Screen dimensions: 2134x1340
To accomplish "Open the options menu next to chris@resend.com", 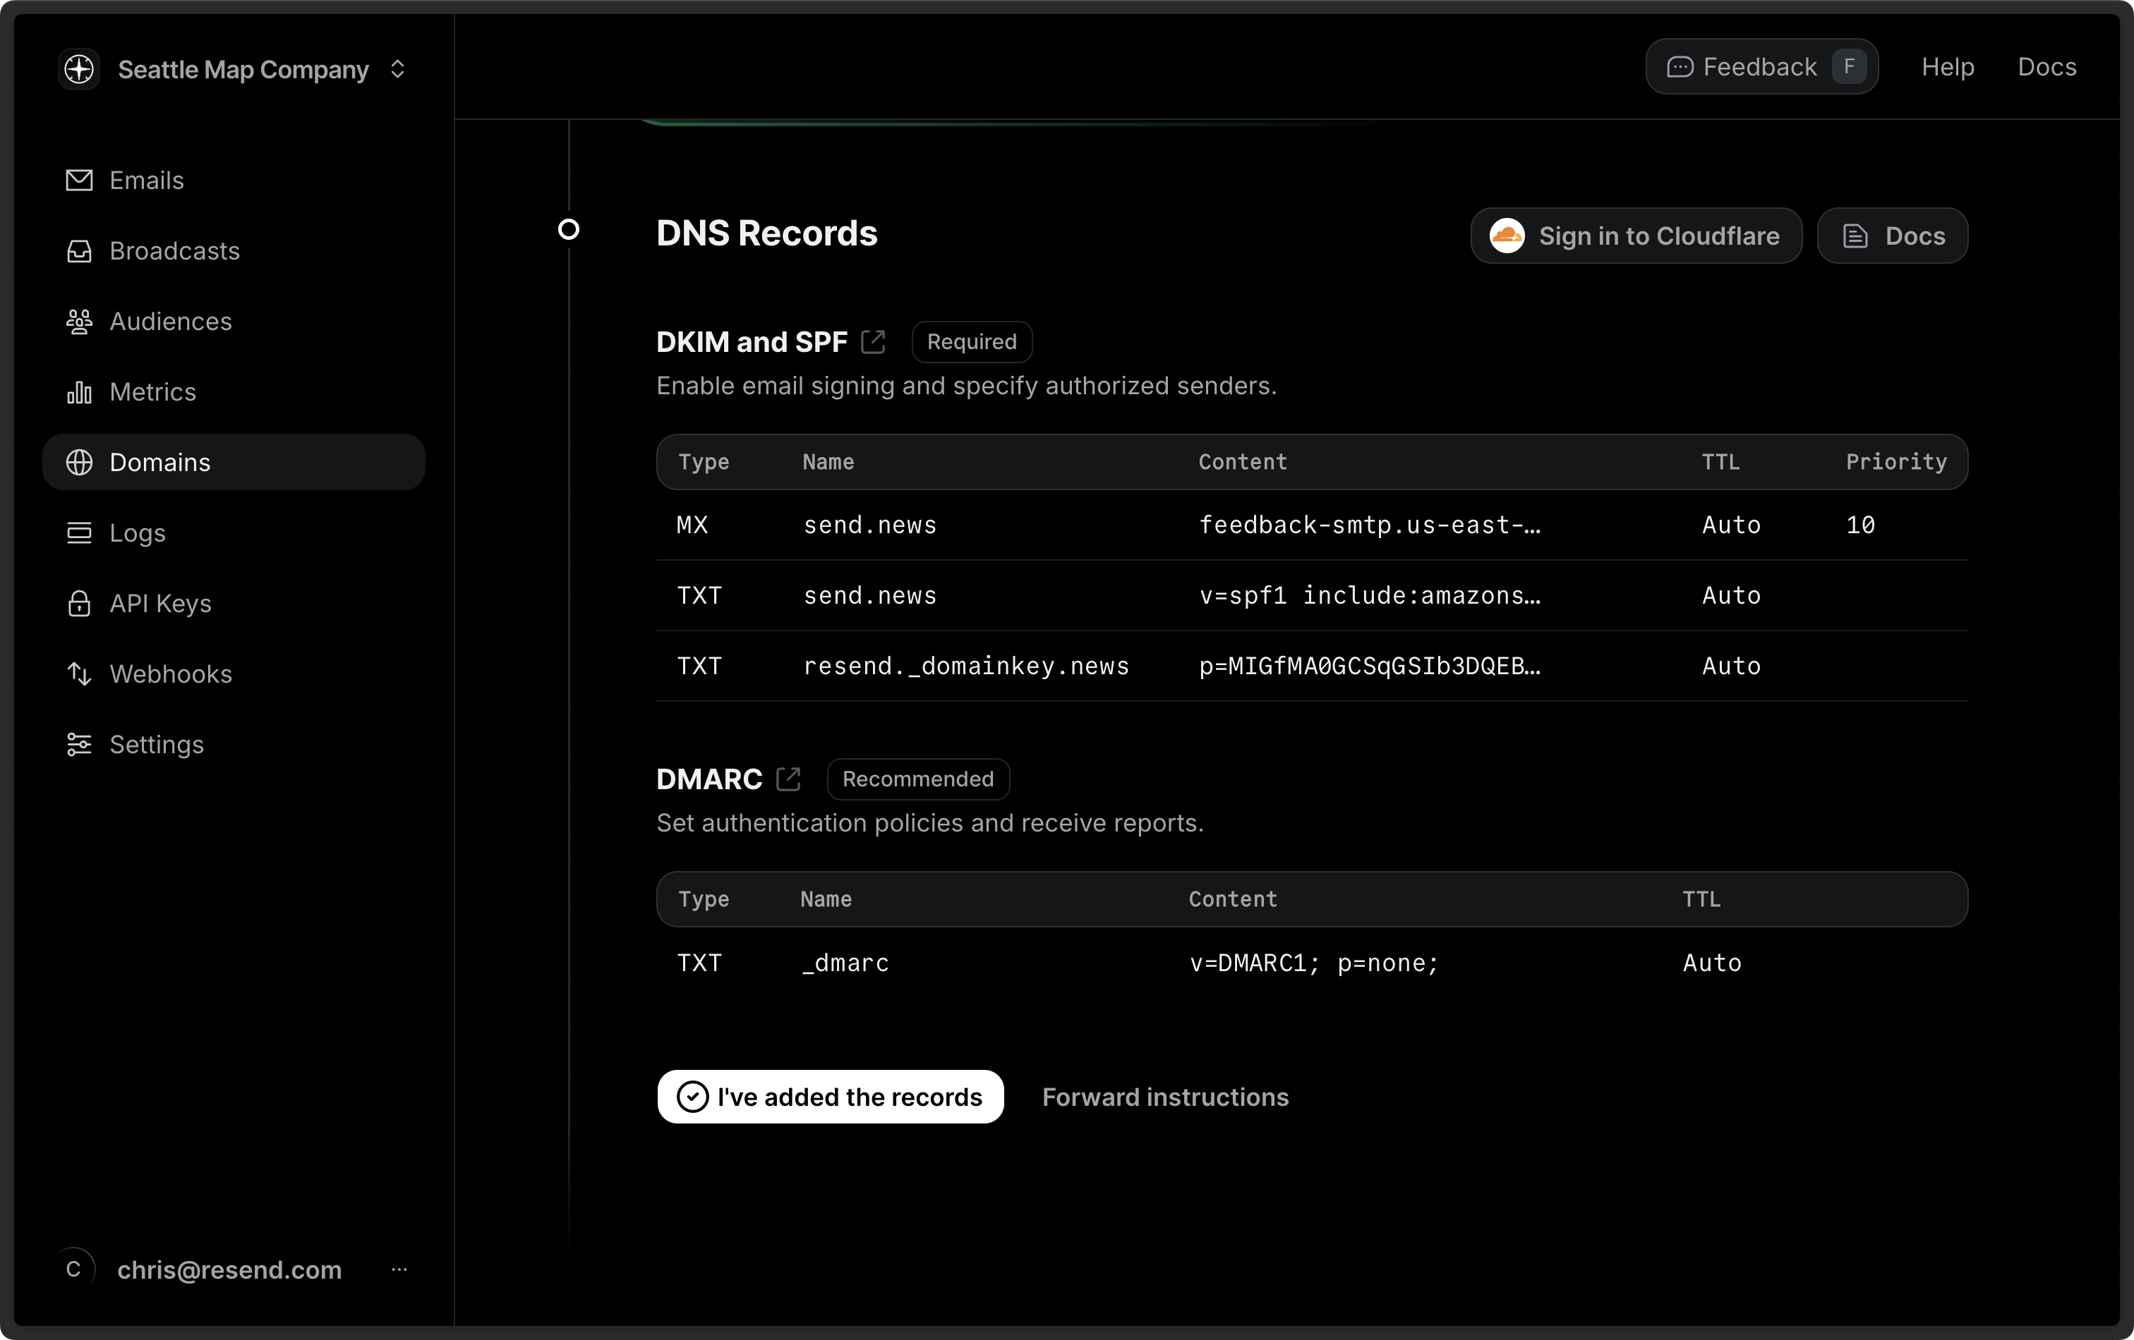I will click(x=399, y=1270).
